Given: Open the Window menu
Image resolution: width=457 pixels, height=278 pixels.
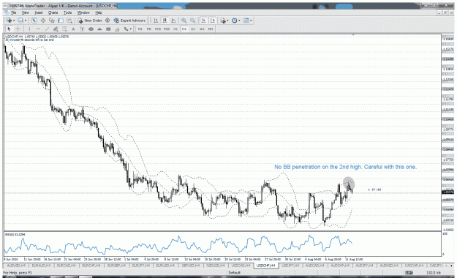Looking at the screenshot, I should [83, 12].
